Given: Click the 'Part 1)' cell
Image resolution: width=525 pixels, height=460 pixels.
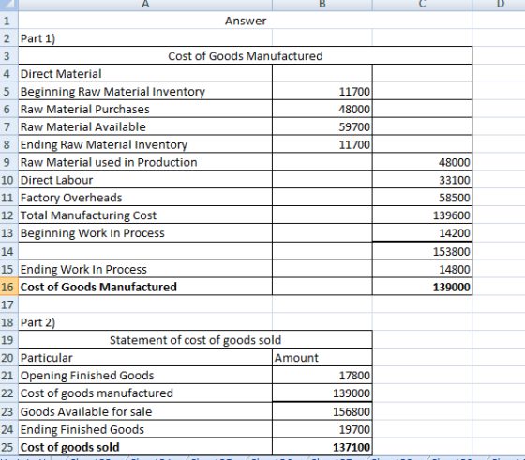Looking at the screenshot, I should coord(145,38).
